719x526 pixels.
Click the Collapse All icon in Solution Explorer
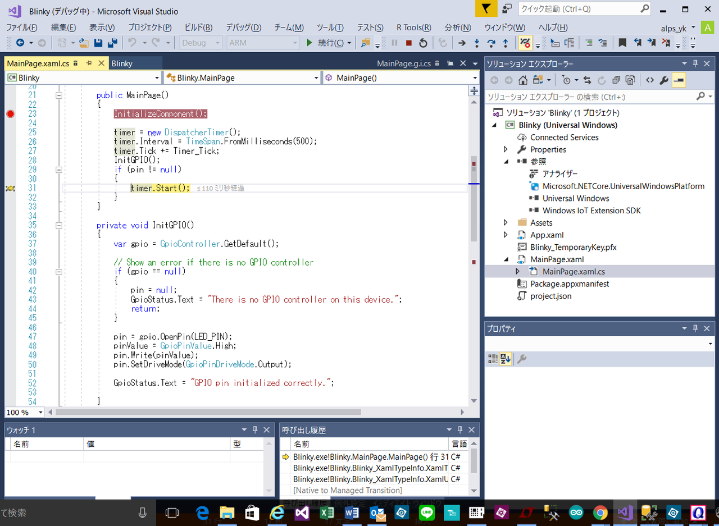(616, 80)
